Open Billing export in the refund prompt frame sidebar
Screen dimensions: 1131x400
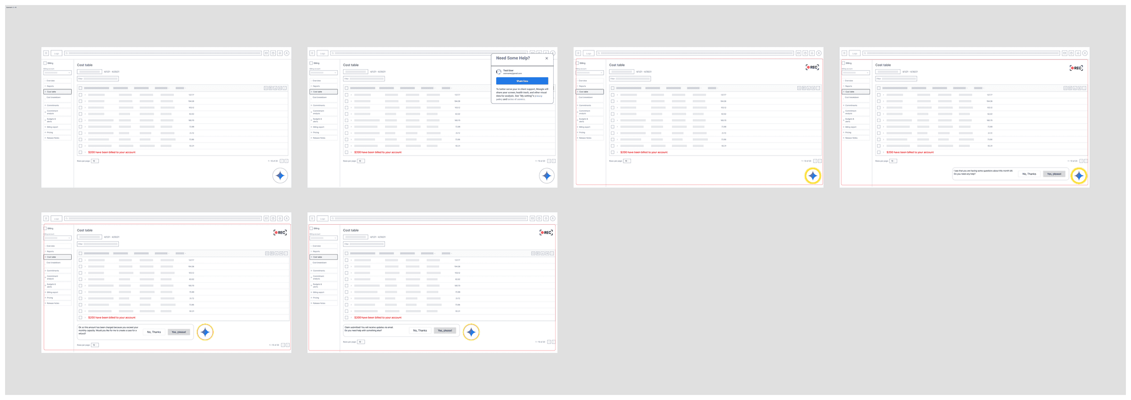point(58,293)
